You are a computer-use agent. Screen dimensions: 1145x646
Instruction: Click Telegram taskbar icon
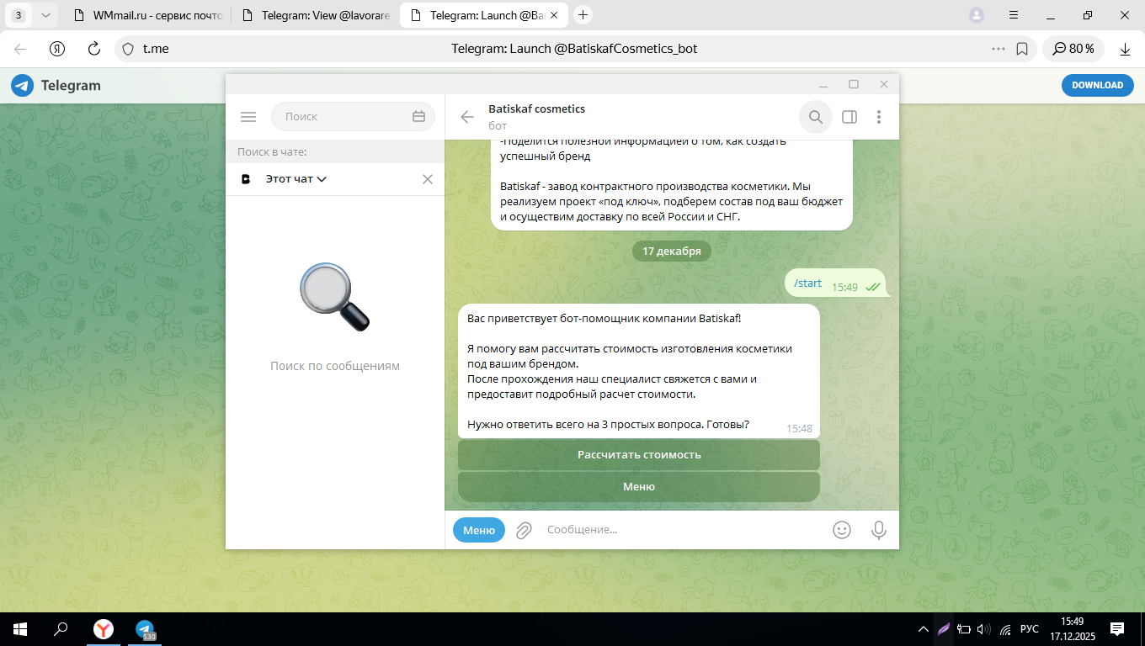click(x=145, y=629)
